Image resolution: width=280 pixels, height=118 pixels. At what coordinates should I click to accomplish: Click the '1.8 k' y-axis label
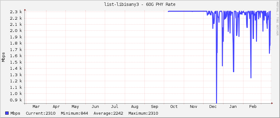(x=16, y=43)
